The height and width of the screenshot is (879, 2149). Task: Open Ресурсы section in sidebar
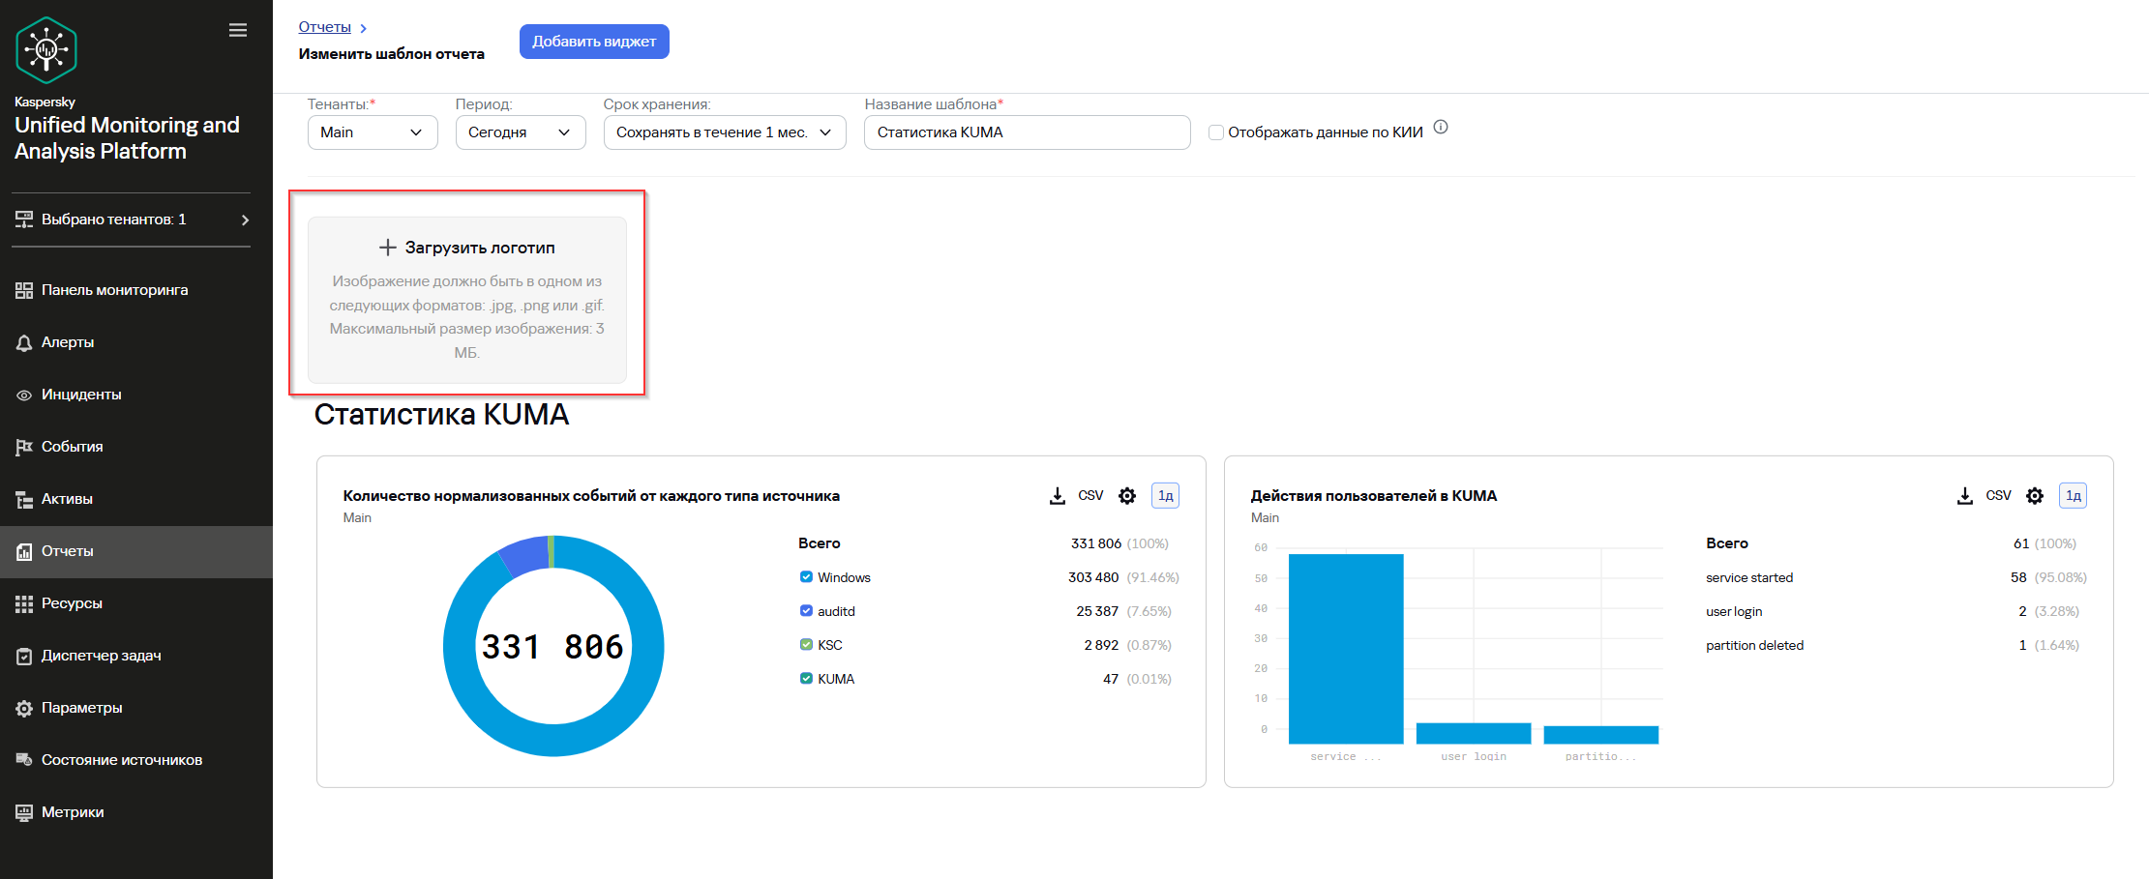136,603
